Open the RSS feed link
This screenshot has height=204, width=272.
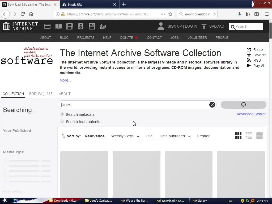pos(254,60)
